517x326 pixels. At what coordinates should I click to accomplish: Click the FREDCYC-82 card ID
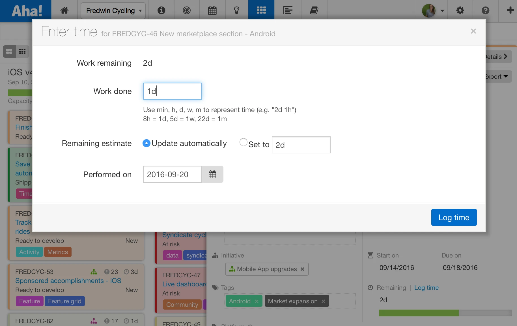pyautogui.click(x=34, y=321)
